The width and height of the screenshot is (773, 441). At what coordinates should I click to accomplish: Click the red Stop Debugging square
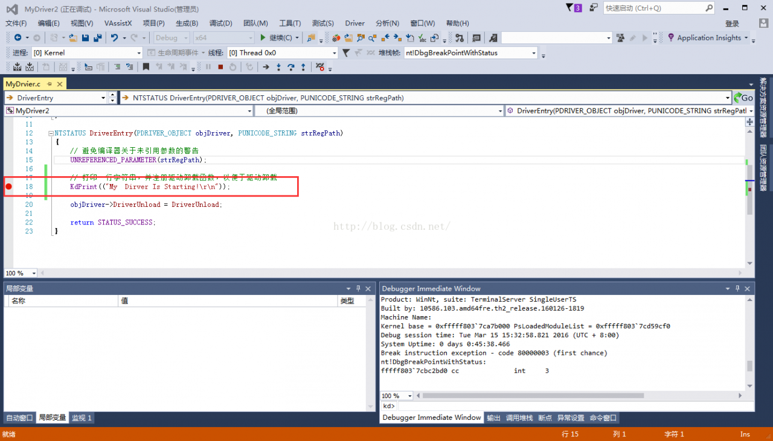(220, 67)
